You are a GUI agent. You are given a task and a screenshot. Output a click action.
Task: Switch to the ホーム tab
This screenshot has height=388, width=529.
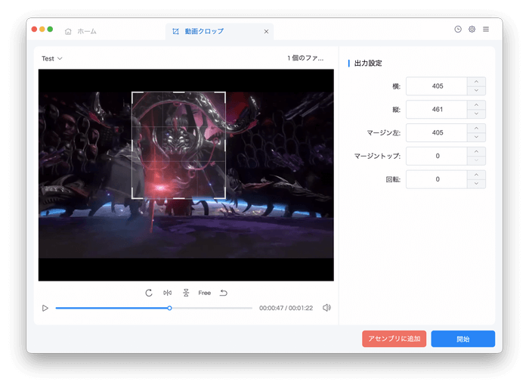click(81, 32)
